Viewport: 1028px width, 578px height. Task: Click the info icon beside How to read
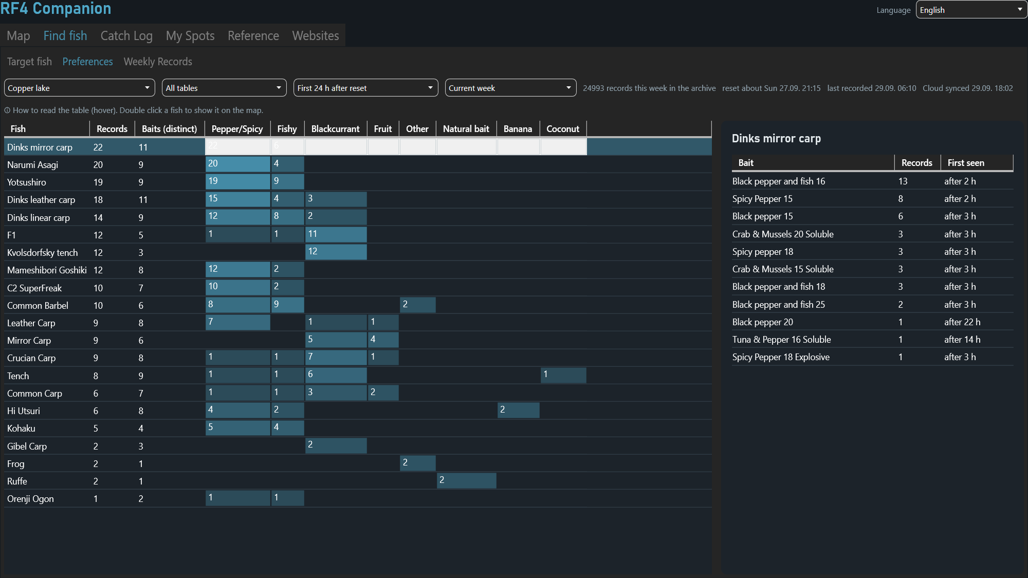[7, 110]
